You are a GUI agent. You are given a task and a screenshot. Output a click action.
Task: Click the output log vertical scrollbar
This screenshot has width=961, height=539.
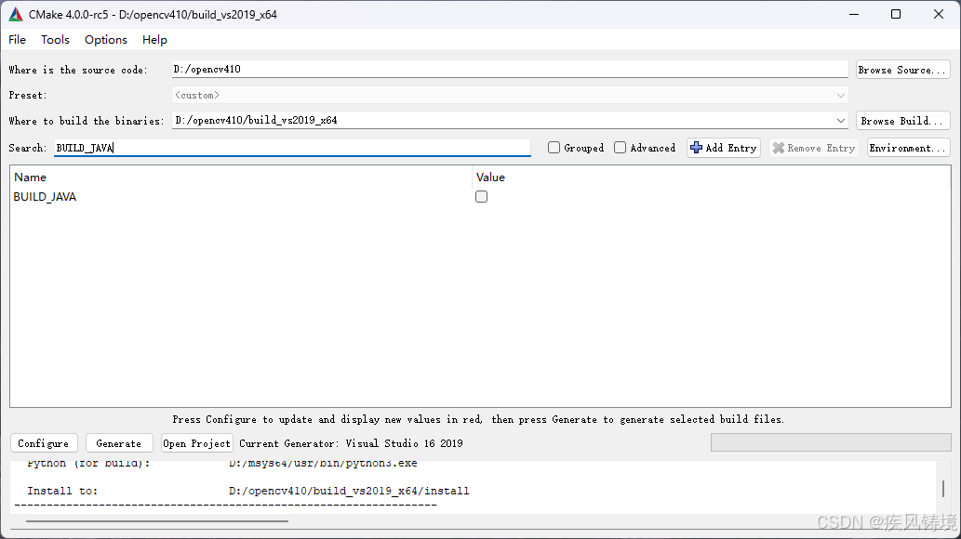click(x=942, y=488)
